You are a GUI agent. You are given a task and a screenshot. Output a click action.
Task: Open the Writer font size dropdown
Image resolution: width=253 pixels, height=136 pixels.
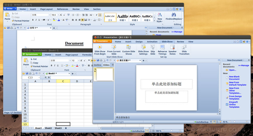58,15
